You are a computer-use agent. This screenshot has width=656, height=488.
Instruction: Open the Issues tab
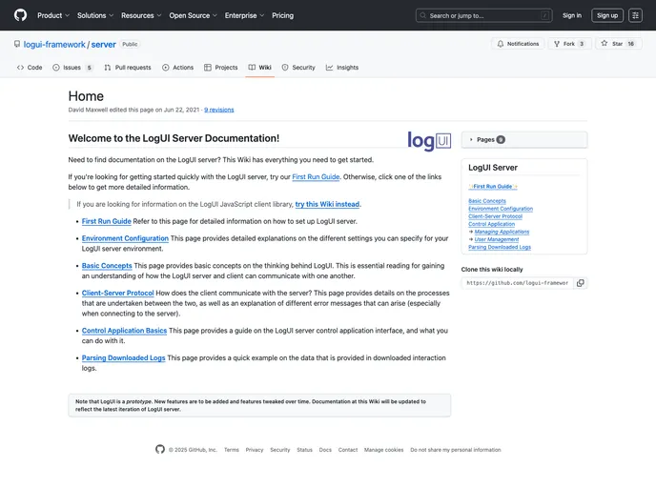click(x=72, y=68)
